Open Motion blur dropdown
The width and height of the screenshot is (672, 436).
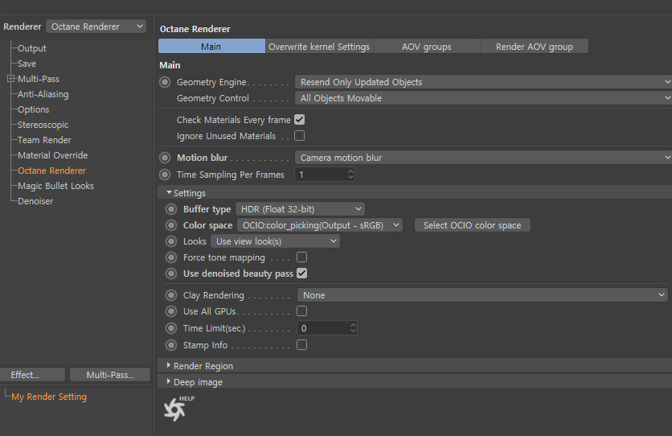tap(483, 158)
